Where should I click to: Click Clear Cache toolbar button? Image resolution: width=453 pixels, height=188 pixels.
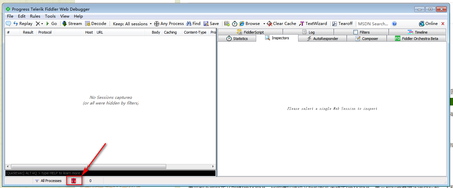coord(281,24)
